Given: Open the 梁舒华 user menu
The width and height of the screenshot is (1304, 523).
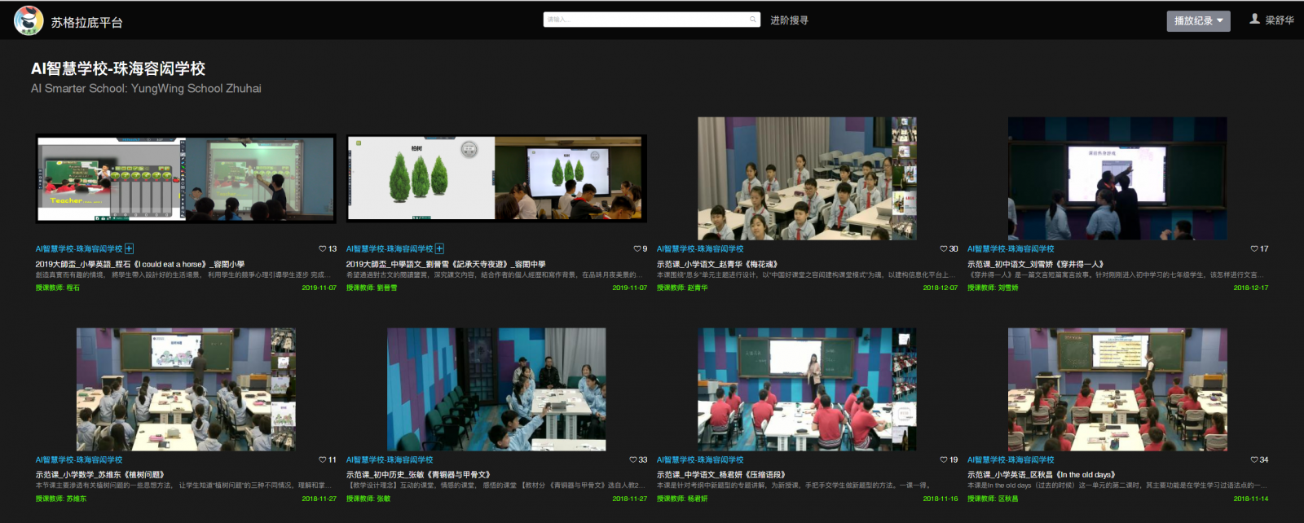Looking at the screenshot, I should coord(1279,20).
